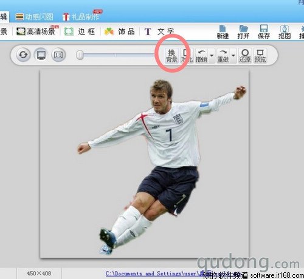This screenshot has height=279, width=304.
Task: Click the rotate refresh round icon
Action: (23, 55)
